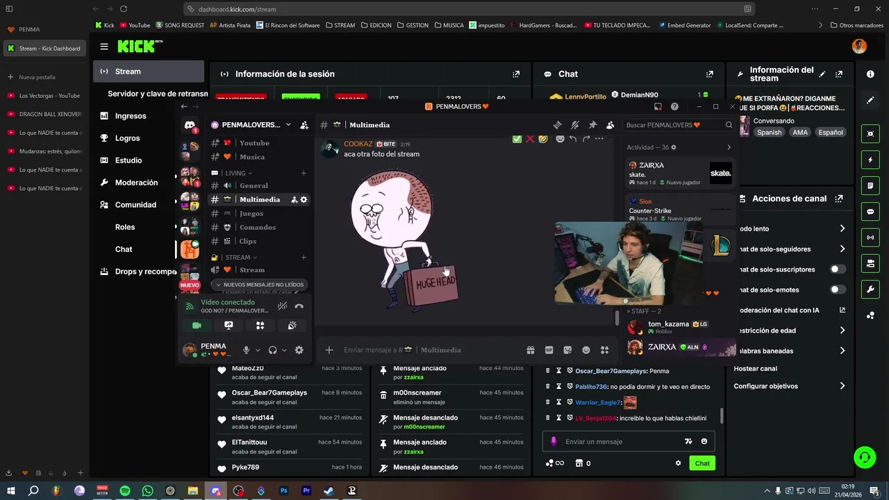The image size is (889, 500).
Task: Expand the Actividad panel arrow
Action: [729, 147]
